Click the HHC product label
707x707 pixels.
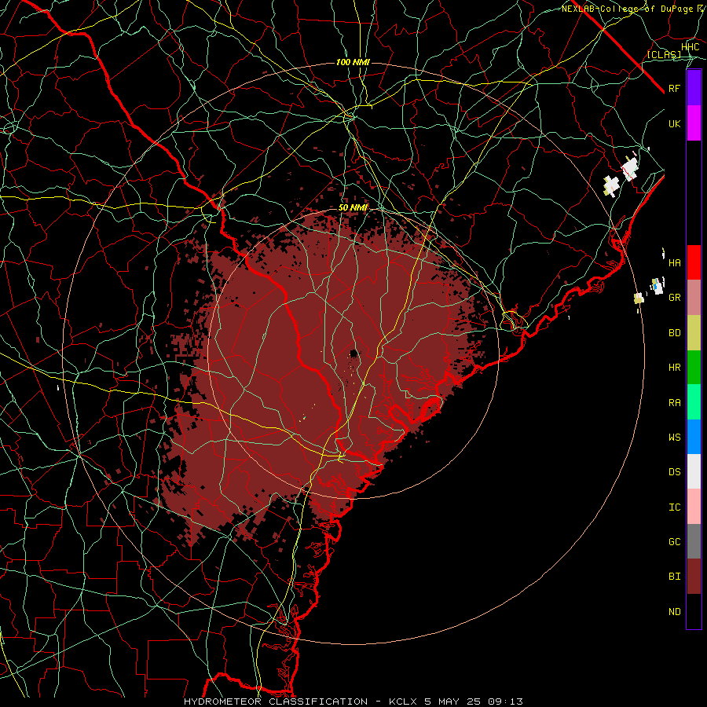point(691,47)
